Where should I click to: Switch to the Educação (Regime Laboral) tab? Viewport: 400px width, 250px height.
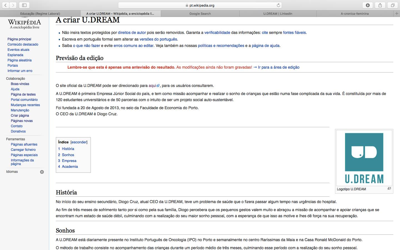40,14
